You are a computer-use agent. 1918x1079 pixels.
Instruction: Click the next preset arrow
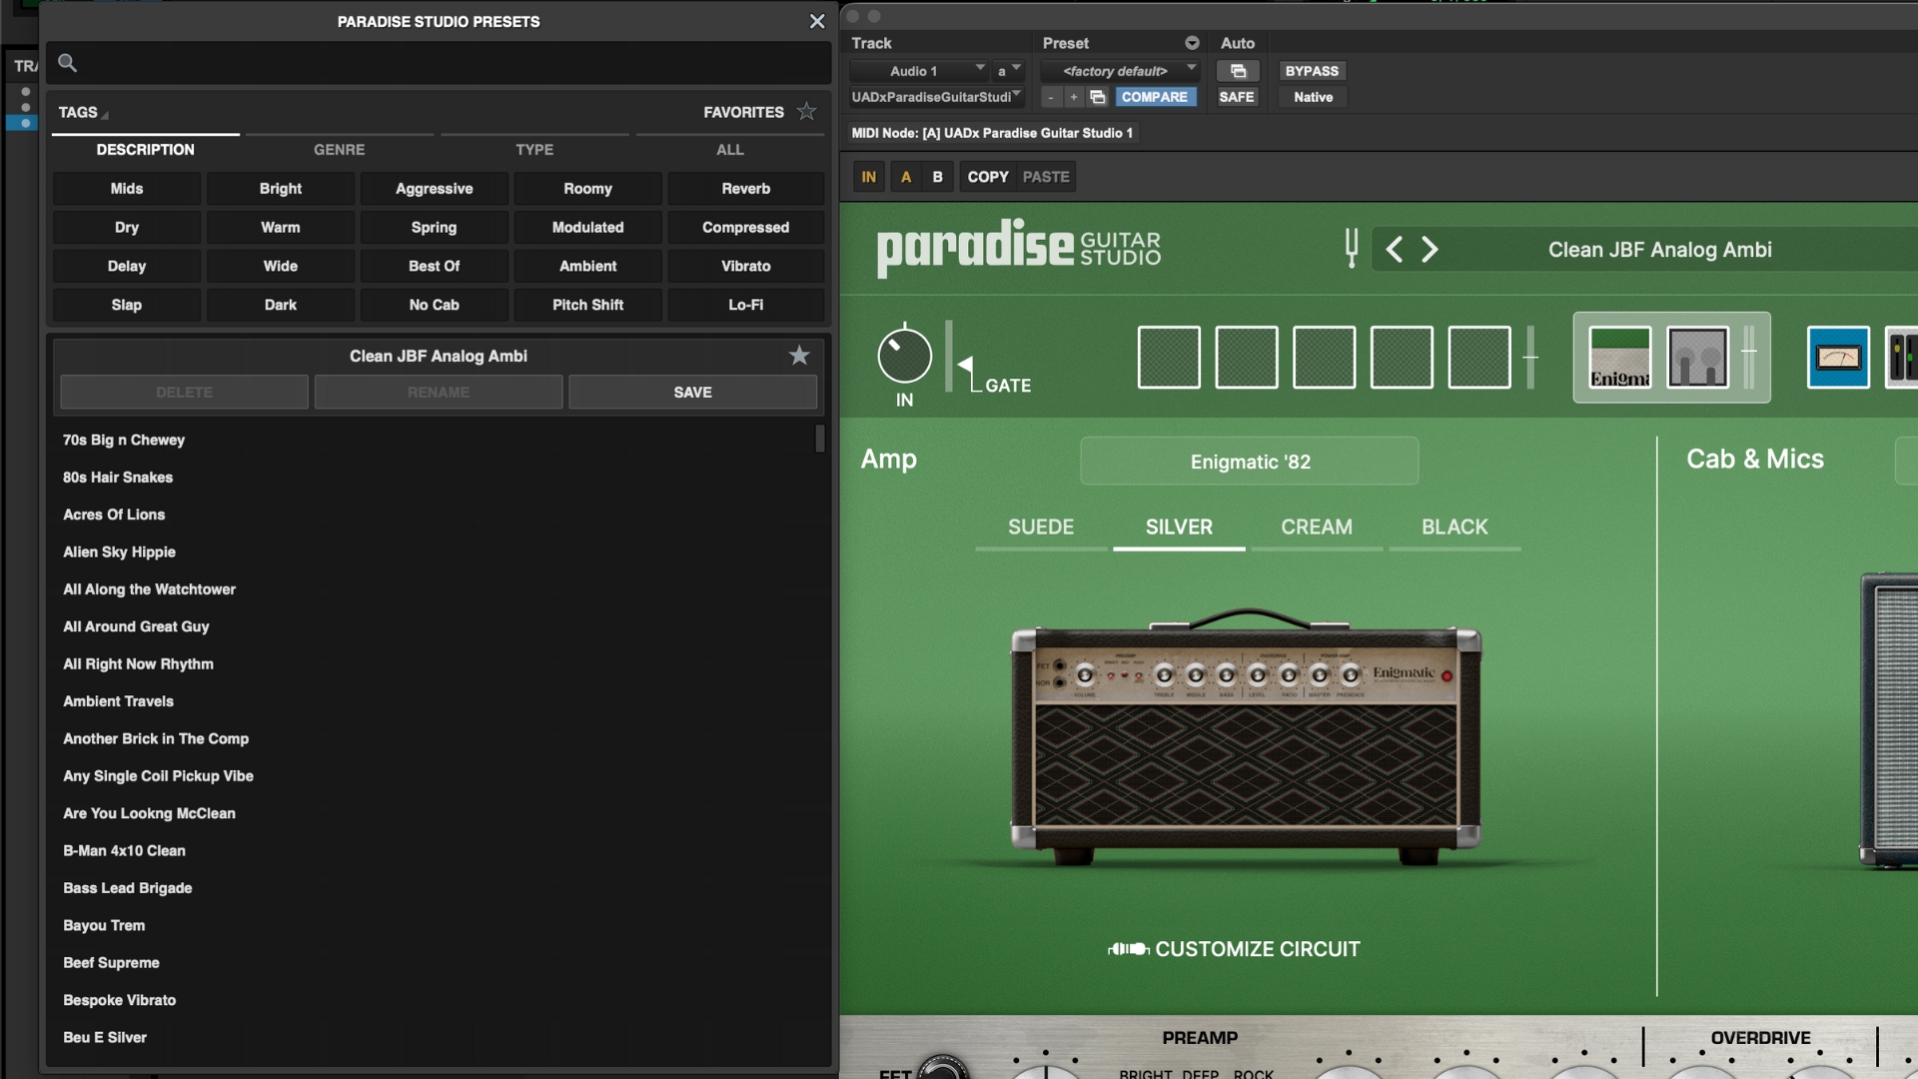tap(1431, 249)
